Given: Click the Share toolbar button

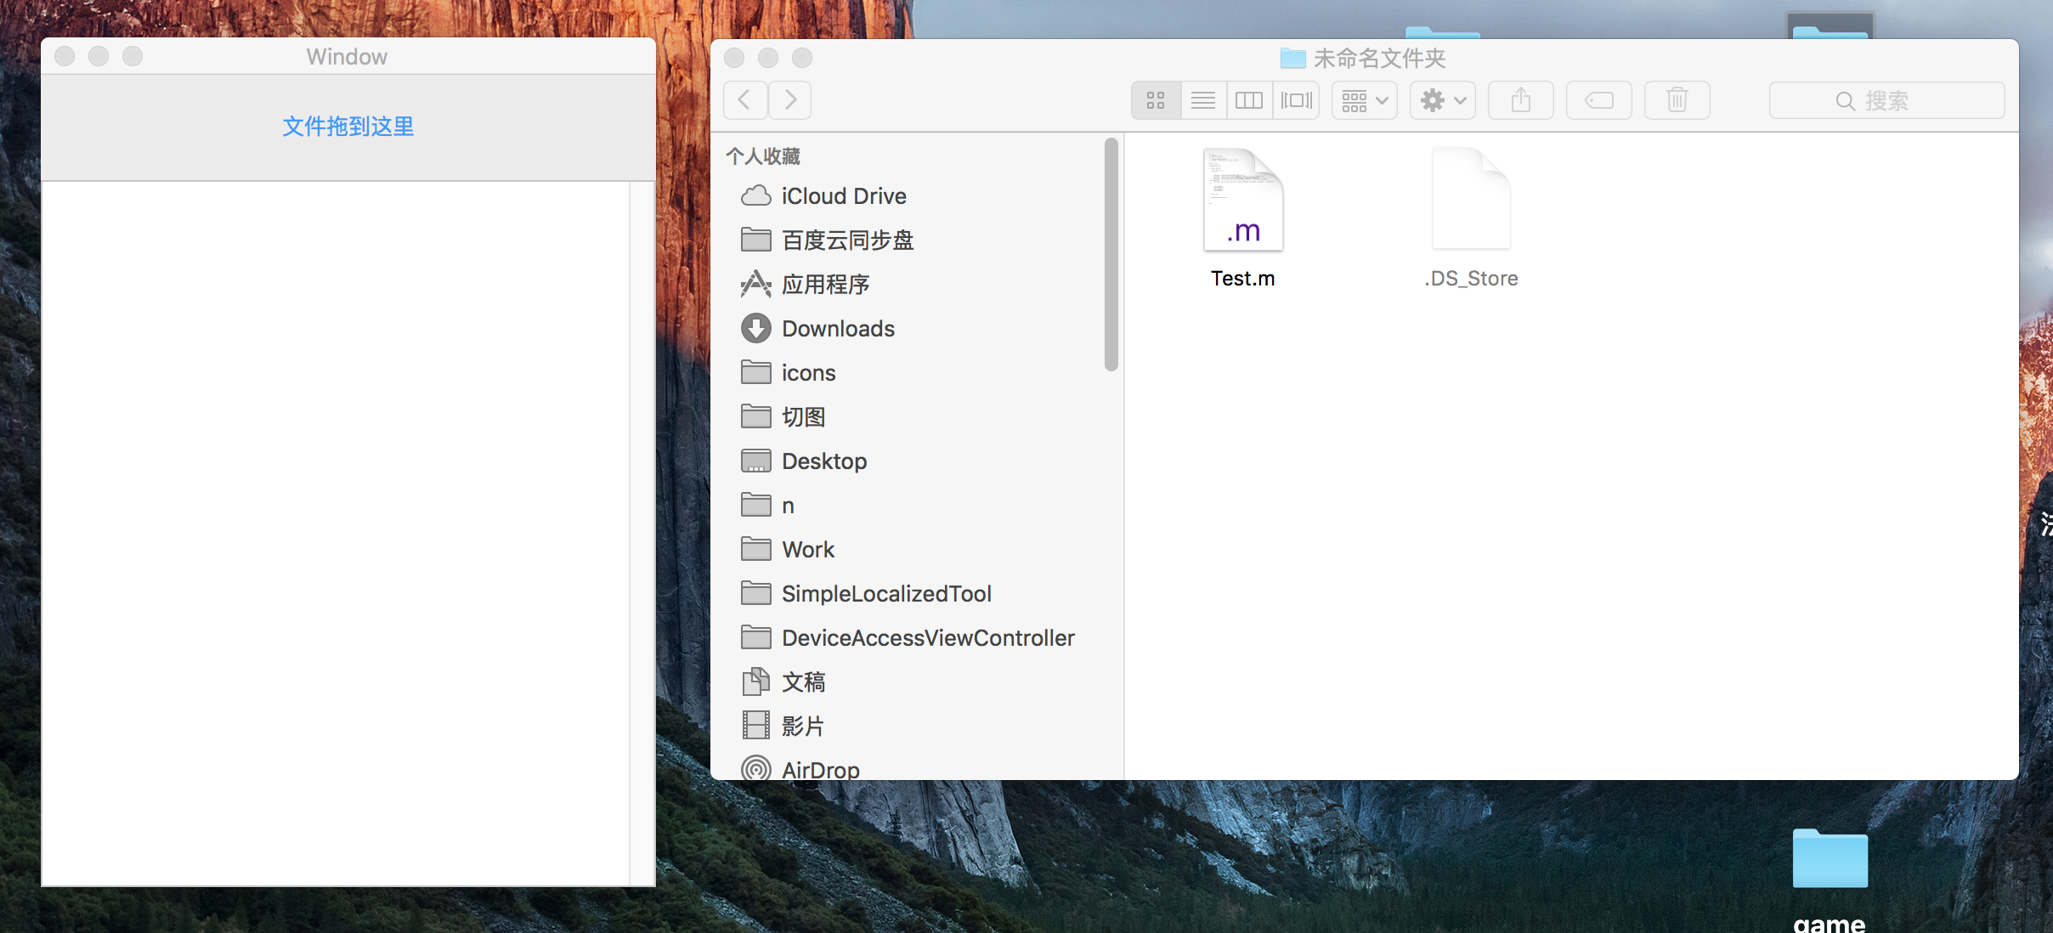Looking at the screenshot, I should 1521,100.
